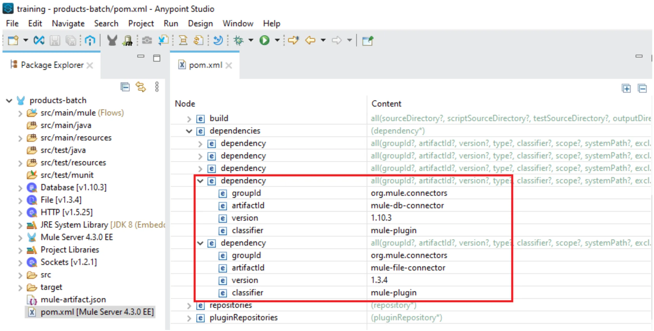Click the Save All toolbar icon
Viewport: 654px width, 331px height.
[70, 41]
